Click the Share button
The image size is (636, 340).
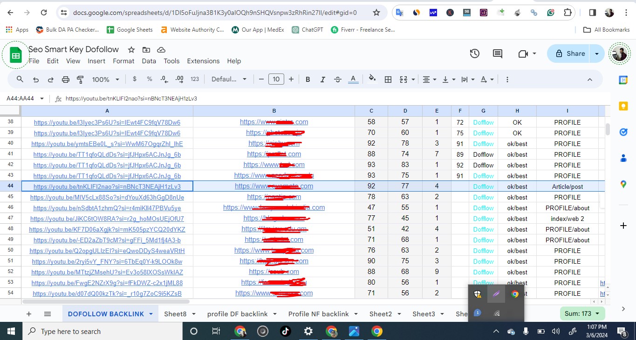coord(570,53)
